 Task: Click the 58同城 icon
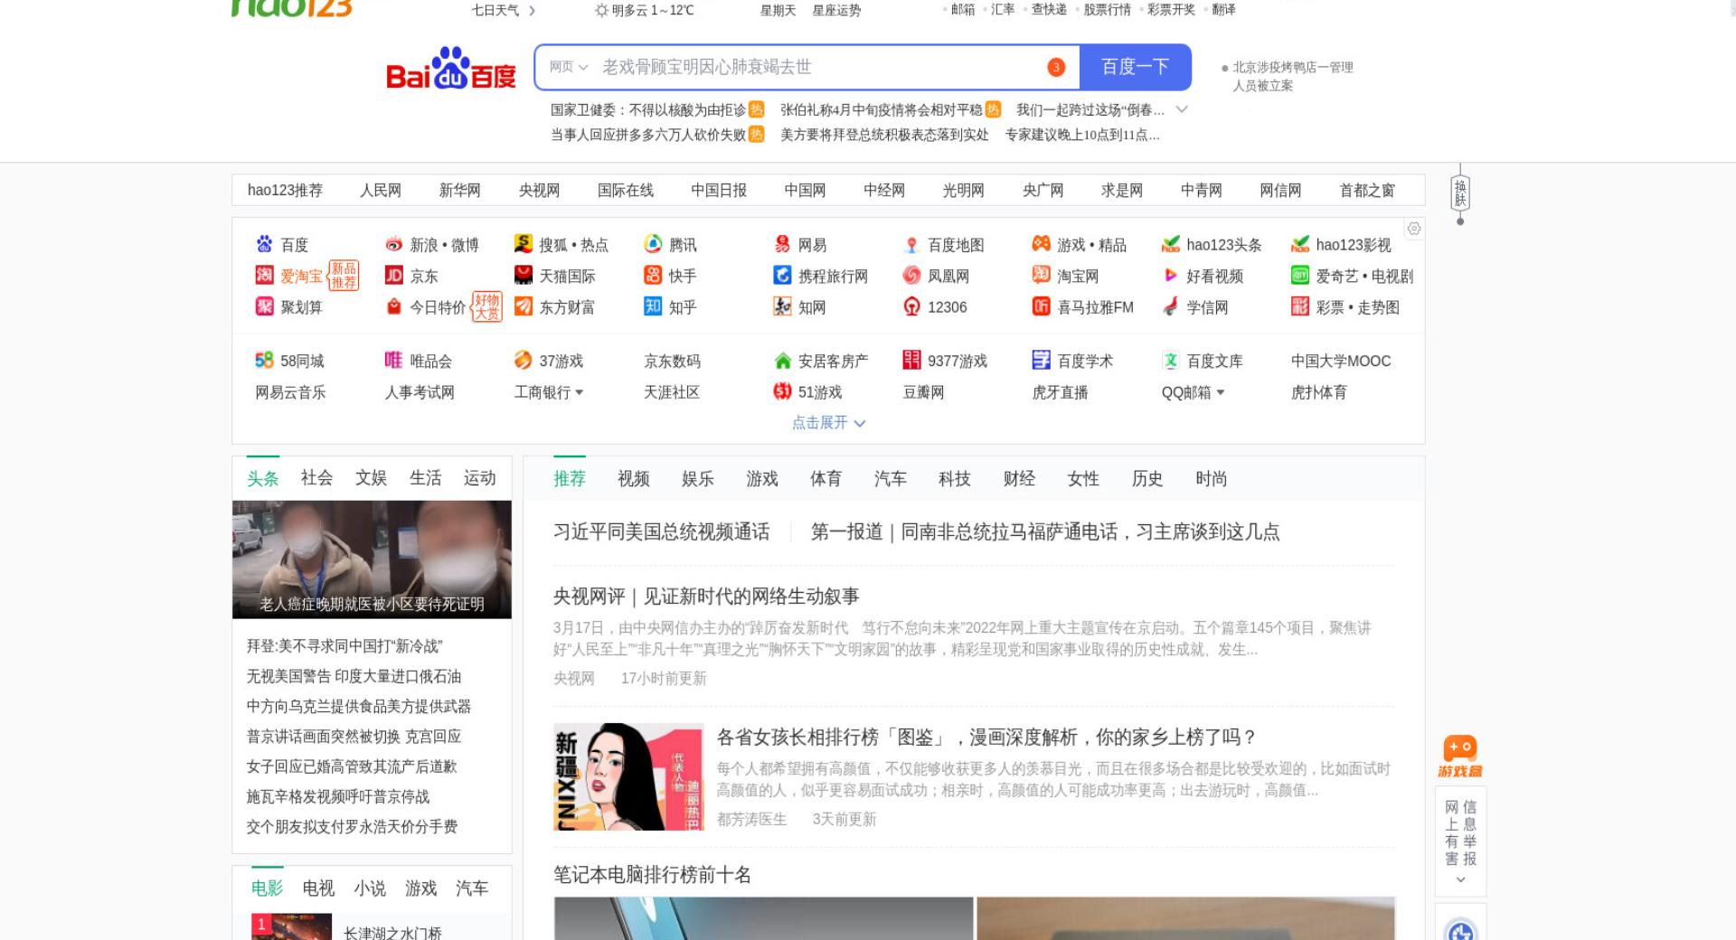pyautogui.click(x=264, y=360)
